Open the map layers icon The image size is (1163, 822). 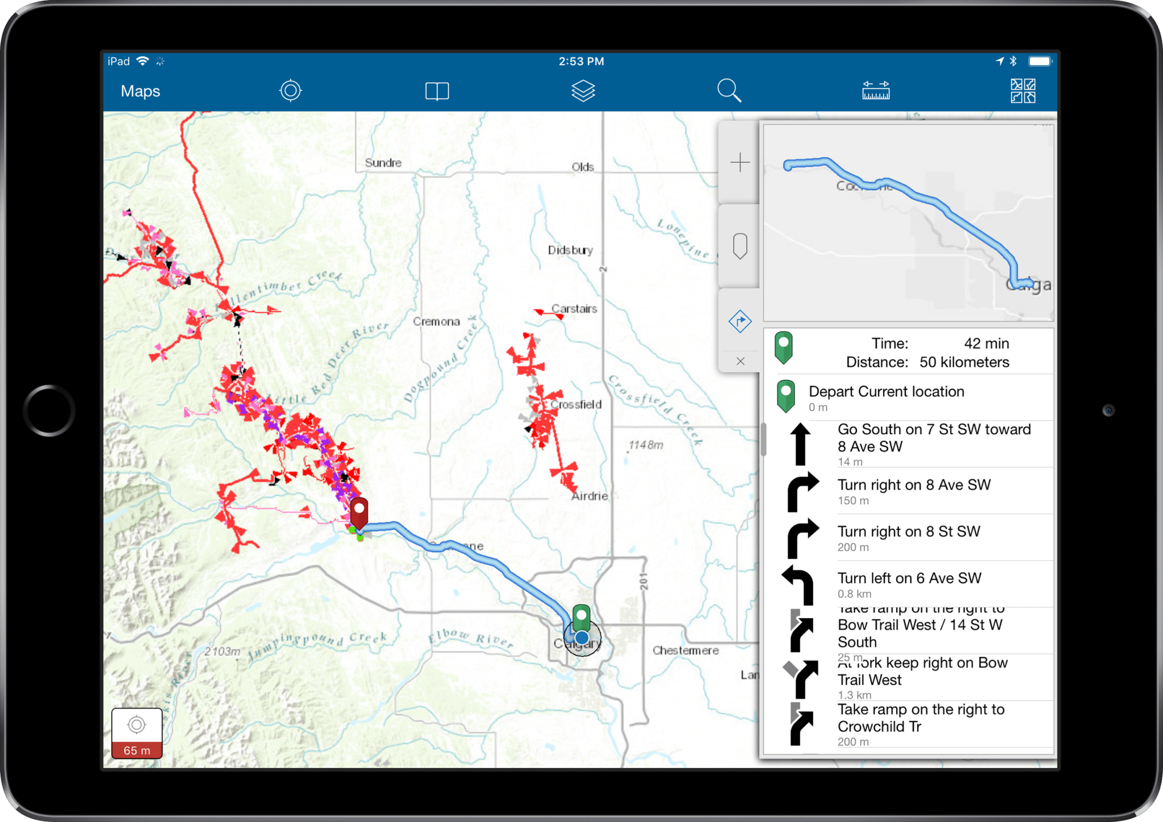[583, 91]
